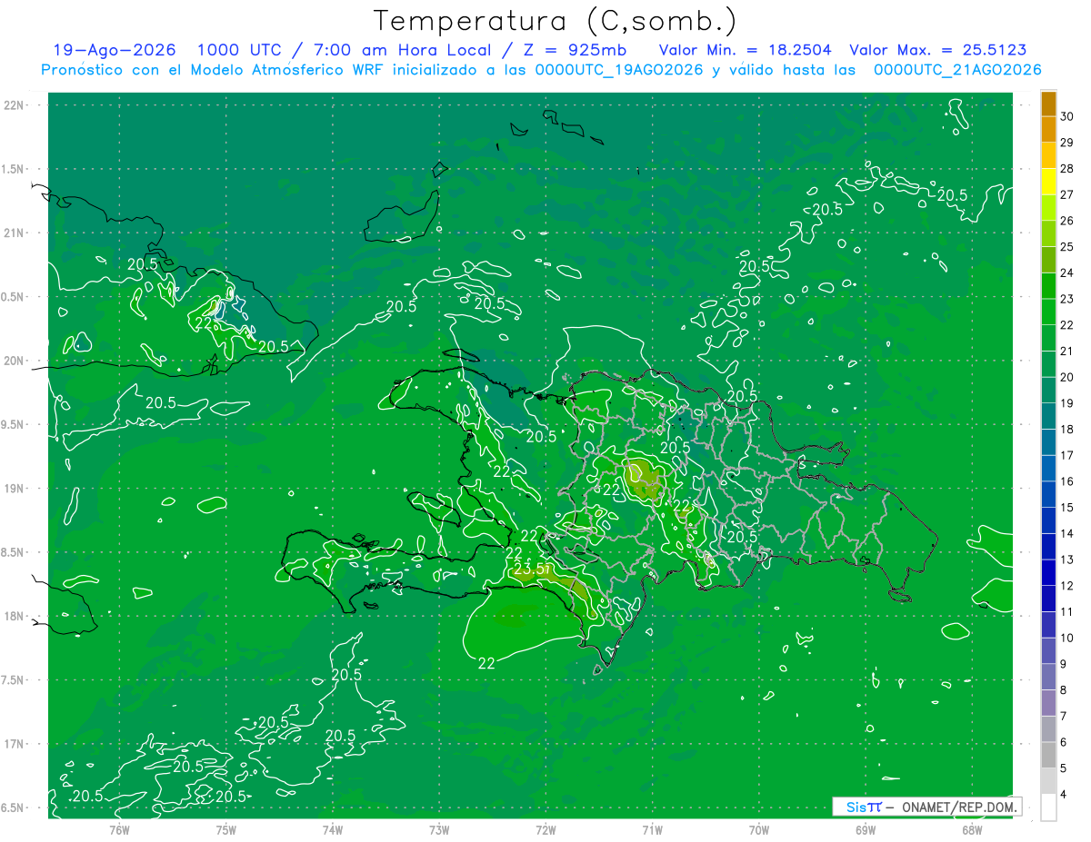Click the title "Temperatura (C,somb.)"
Screen dimensions: 1091x842
coord(556,21)
